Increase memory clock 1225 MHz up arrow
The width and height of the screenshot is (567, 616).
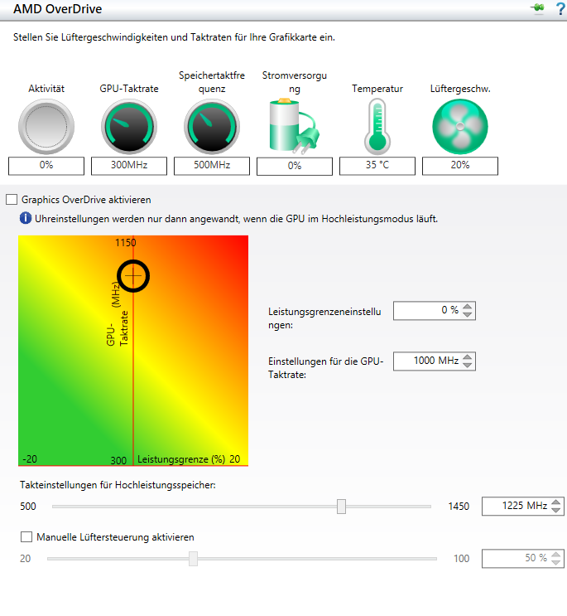coord(556,502)
